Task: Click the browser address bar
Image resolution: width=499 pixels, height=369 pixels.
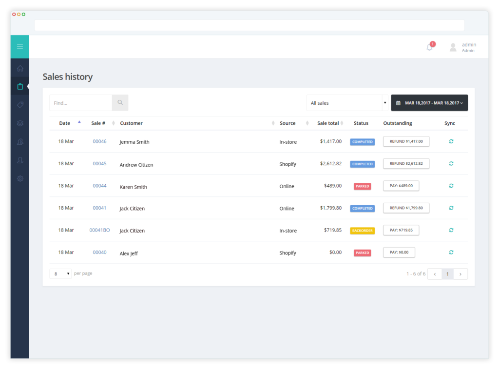Action: point(249,25)
